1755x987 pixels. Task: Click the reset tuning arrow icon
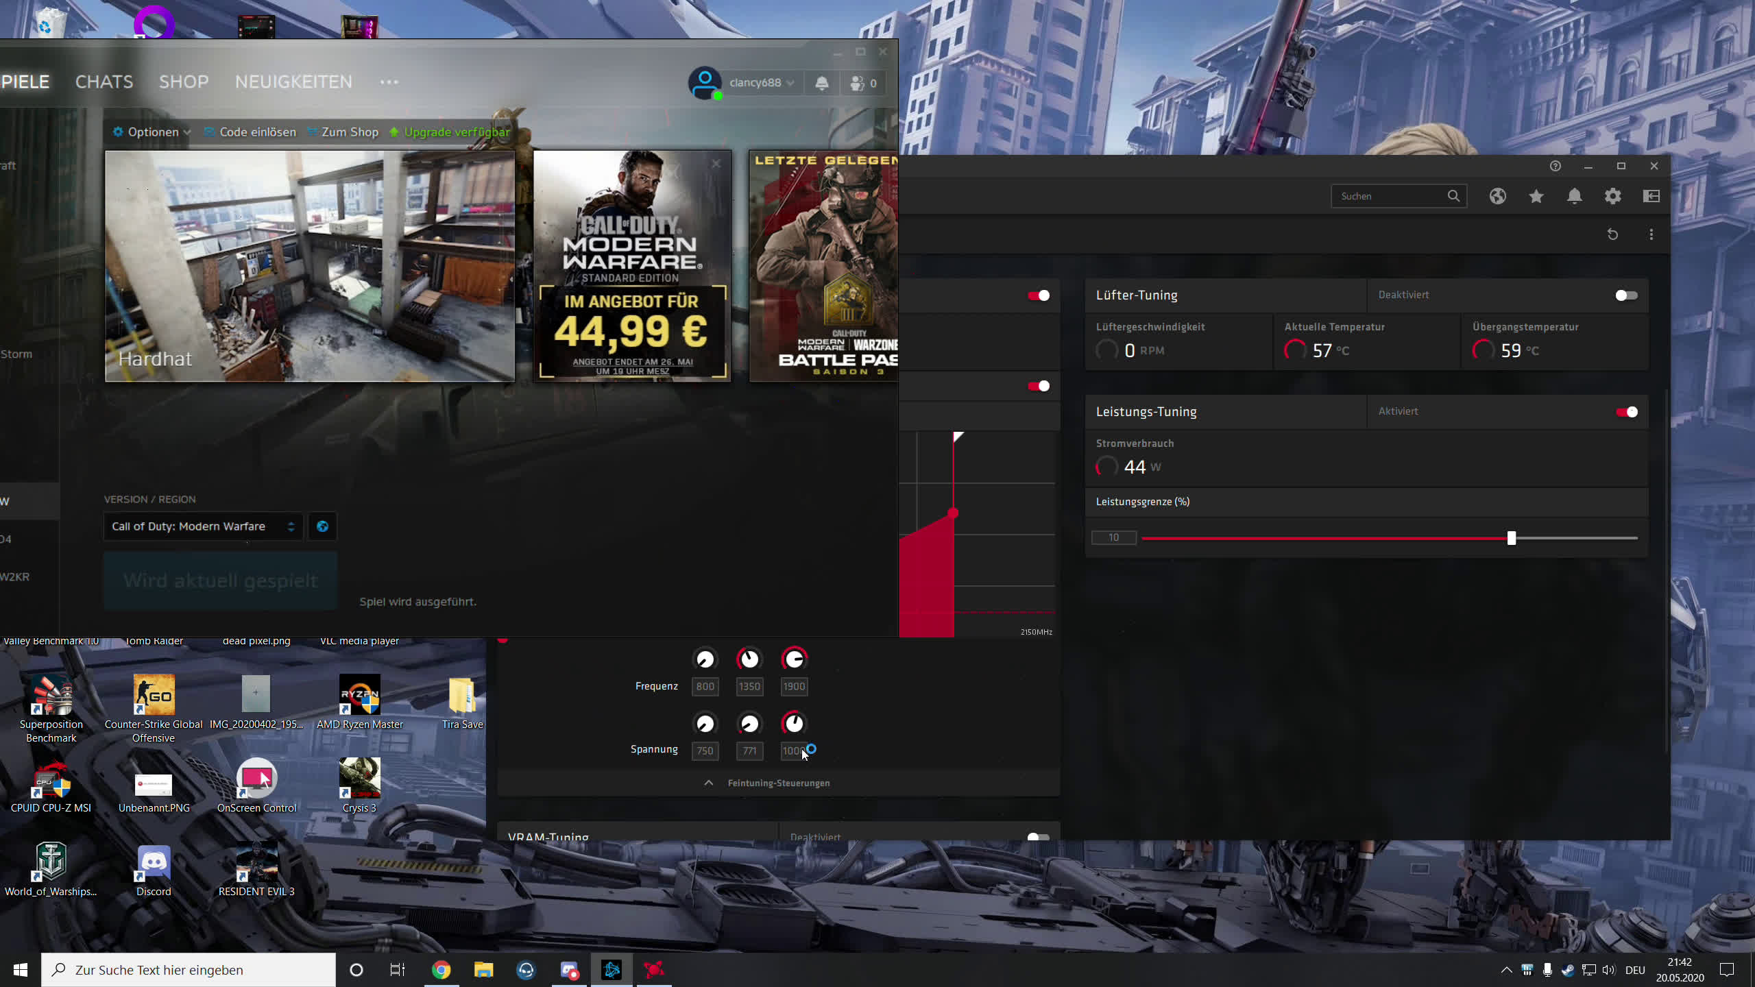(1612, 234)
